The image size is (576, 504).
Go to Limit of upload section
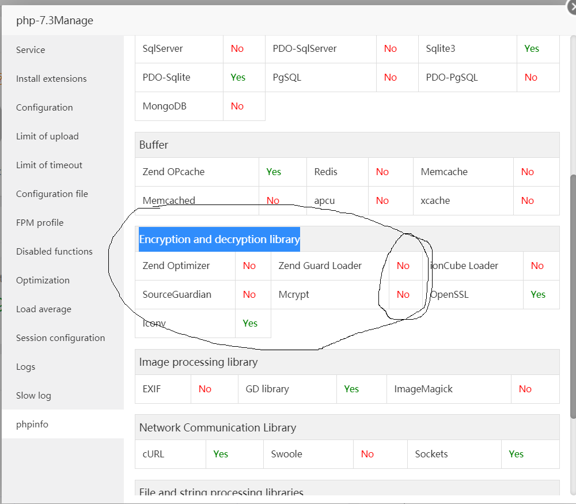click(47, 137)
